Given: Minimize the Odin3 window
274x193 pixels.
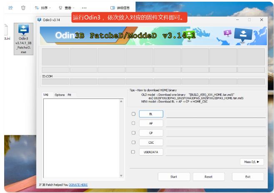Looking at the screenshot, I should coord(237,20).
